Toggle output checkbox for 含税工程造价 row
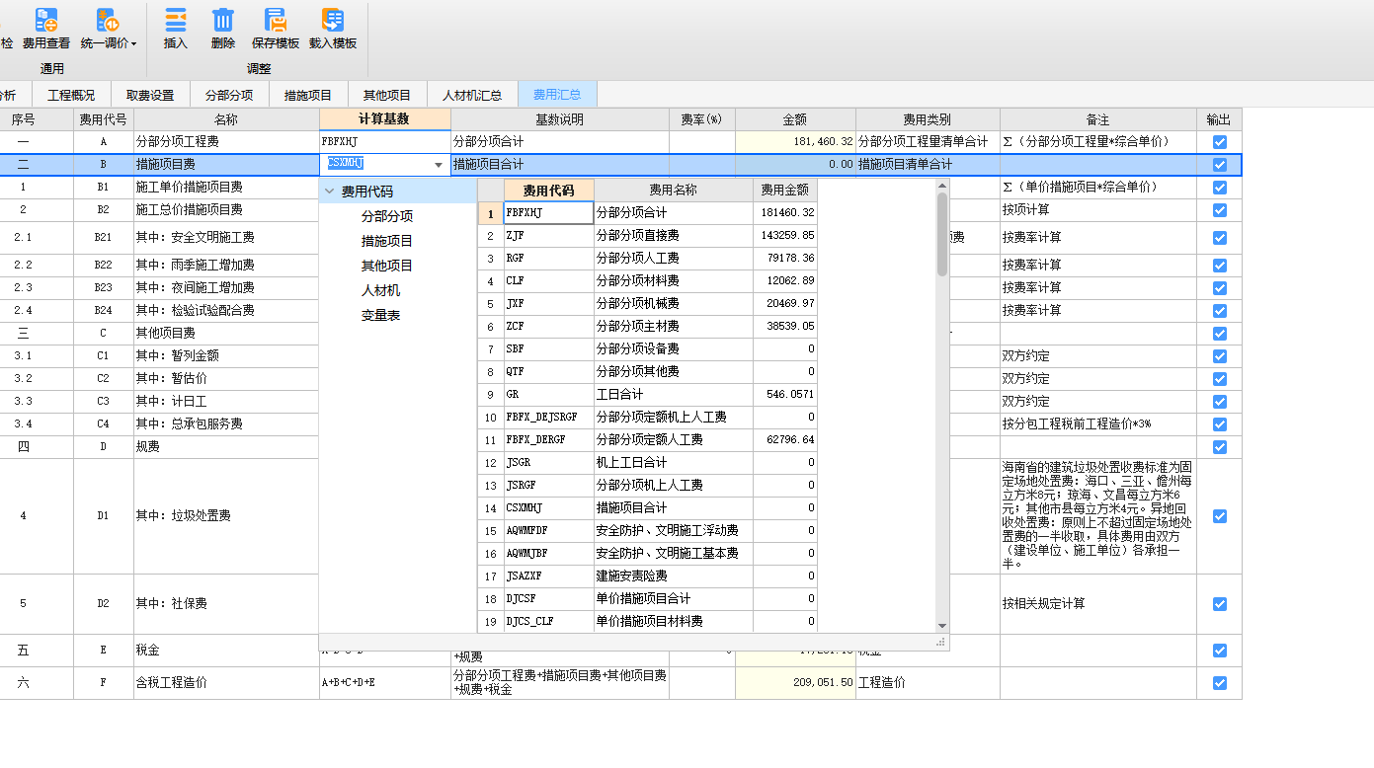 pyautogui.click(x=1220, y=683)
